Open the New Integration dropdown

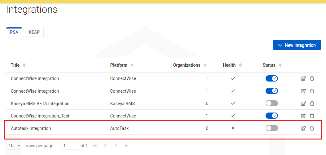[297, 45]
